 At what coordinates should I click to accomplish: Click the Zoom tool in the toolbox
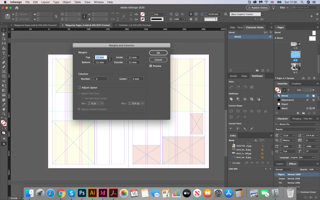coord(4,114)
